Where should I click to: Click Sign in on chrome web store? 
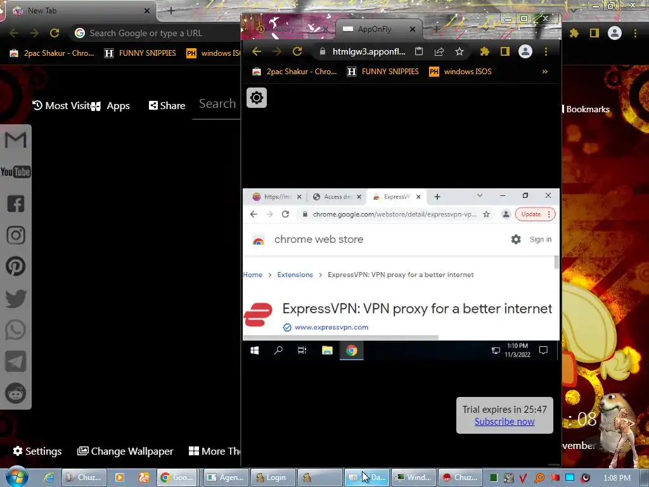541,239
